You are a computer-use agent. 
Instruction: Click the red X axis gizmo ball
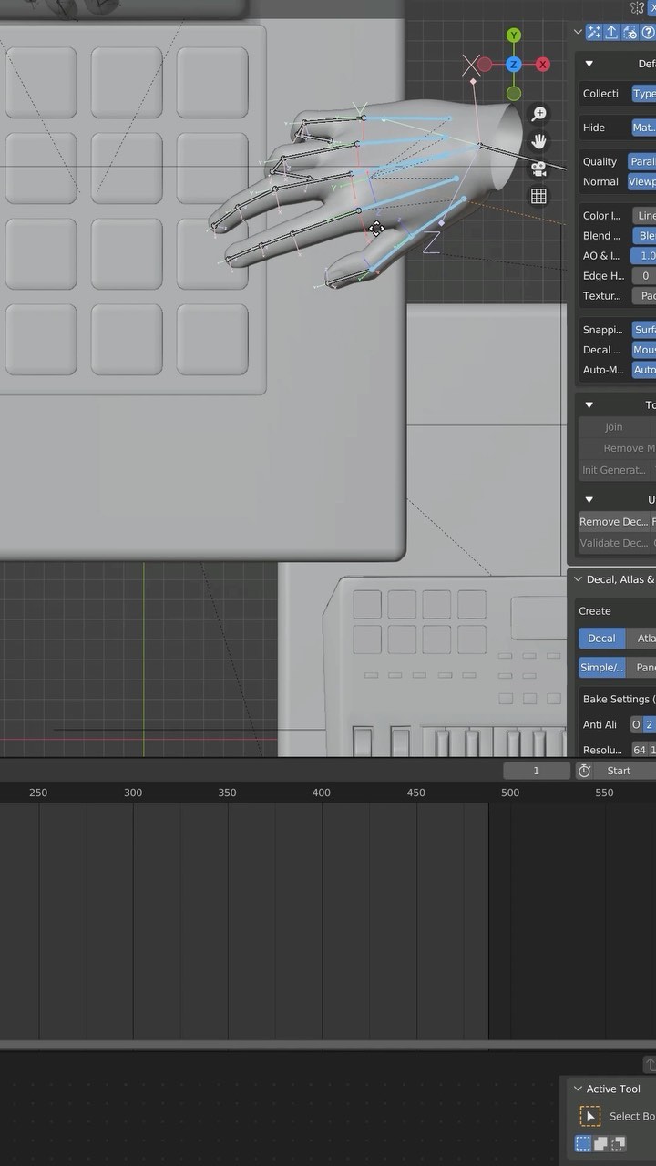click(543, 64)
